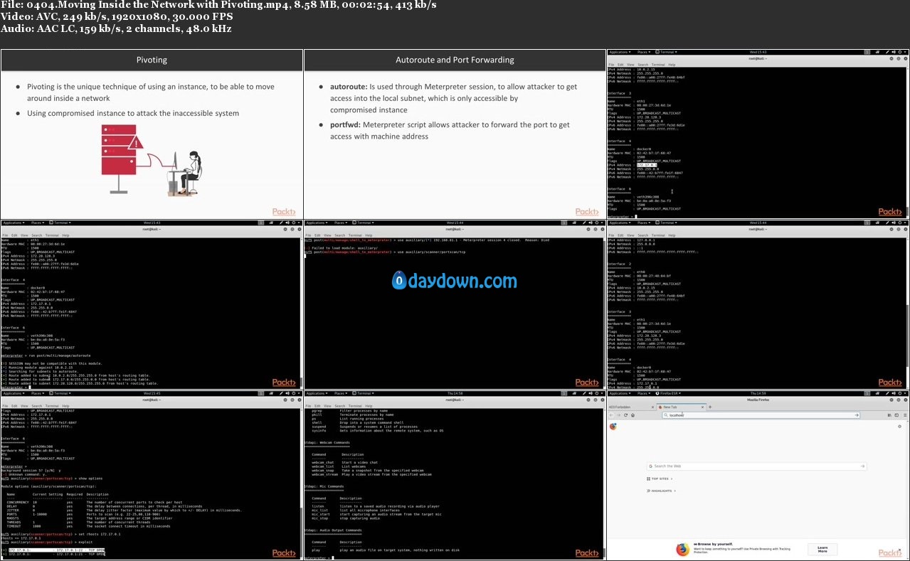Click the arrow in the Search the Web box
The width and height of the screenshot is (910, 561).
point(863,466)
